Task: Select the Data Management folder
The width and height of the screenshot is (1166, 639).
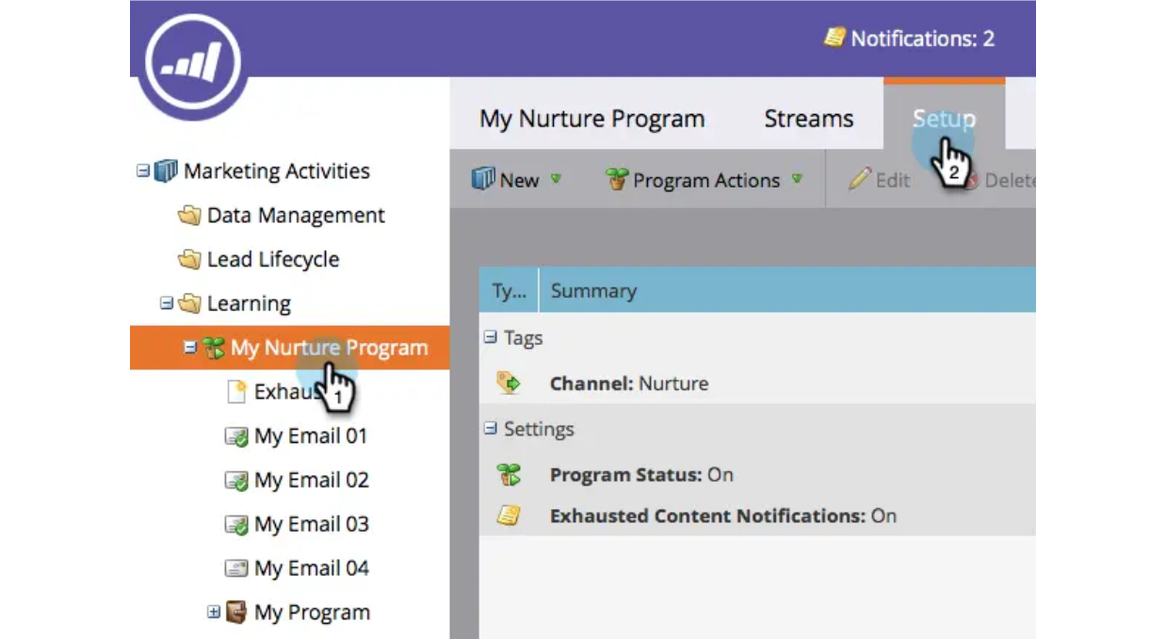Action: tap(296, 216)
